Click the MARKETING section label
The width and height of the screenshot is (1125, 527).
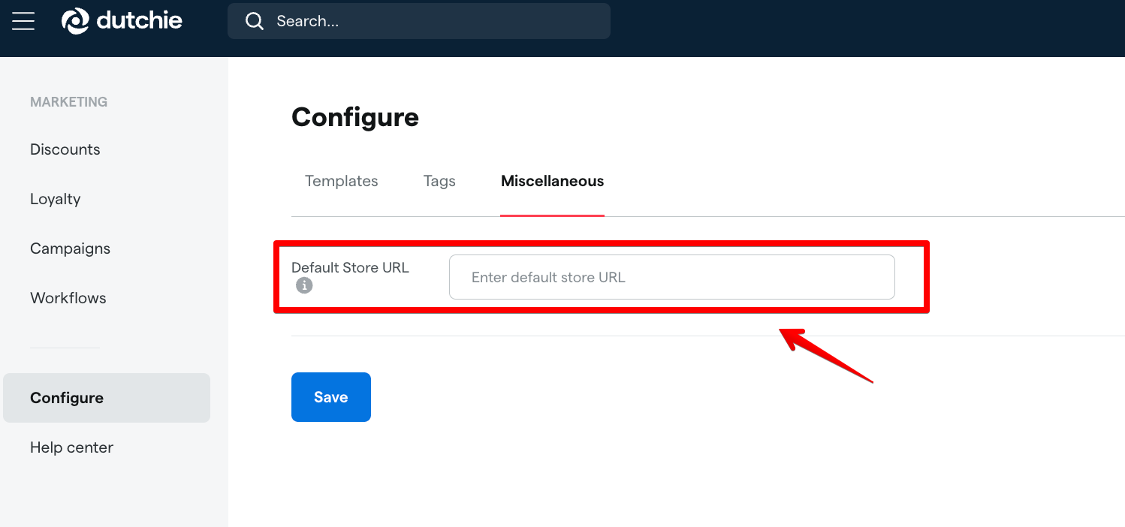(x=69, y=101)
